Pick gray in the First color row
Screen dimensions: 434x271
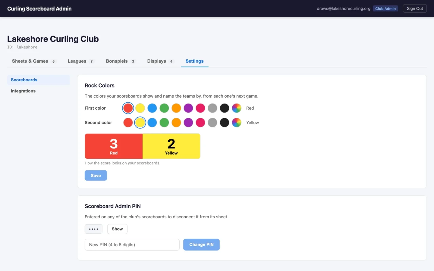pyautogui.click(x=212, y=108)
